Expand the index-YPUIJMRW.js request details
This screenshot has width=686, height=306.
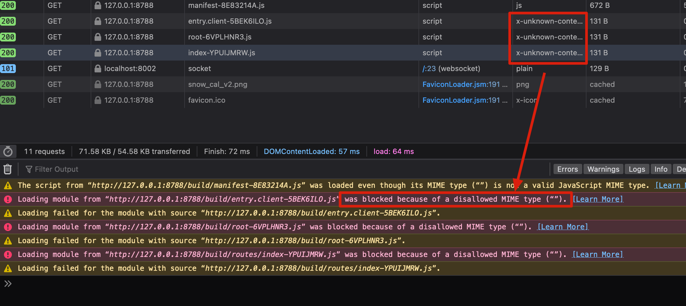(x=221, y=53)
